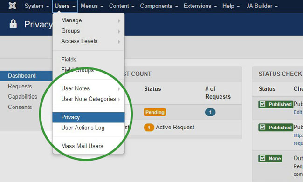Click the Privacy padlock icon
Image resolution: width=303 pixels, height=182 pixels.
pyautogui.click(x=13, y=24)
